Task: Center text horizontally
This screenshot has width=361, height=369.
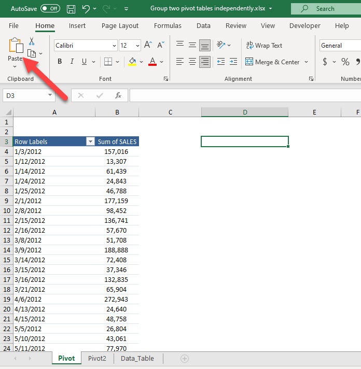Action: [192, 62]
